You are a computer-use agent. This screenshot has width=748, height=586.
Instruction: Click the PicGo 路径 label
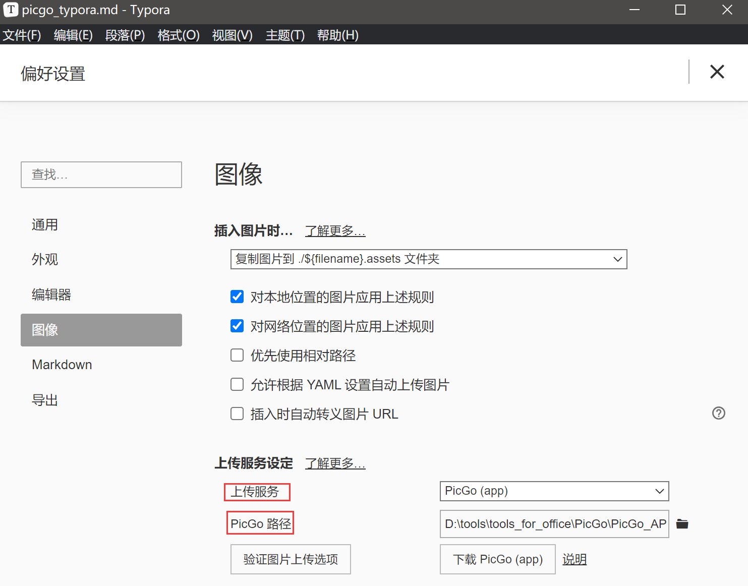click(261, 524)
